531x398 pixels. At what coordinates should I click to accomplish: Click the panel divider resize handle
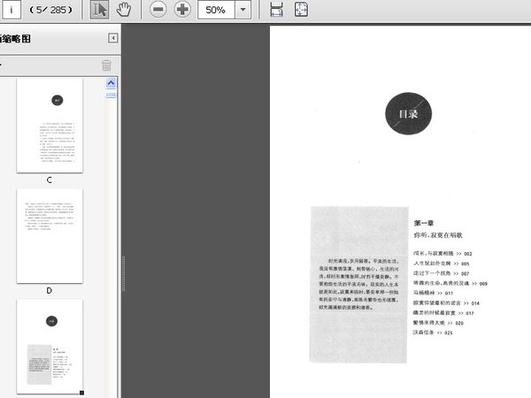pyautogui.click(x=122, y=265)
